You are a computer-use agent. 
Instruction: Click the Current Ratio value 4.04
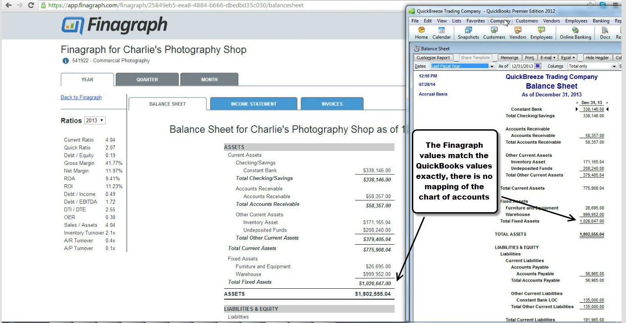110,140
